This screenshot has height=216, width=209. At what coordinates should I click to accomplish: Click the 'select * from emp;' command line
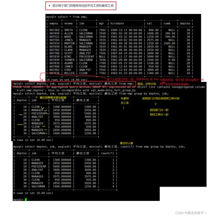[x=67, y=17]
